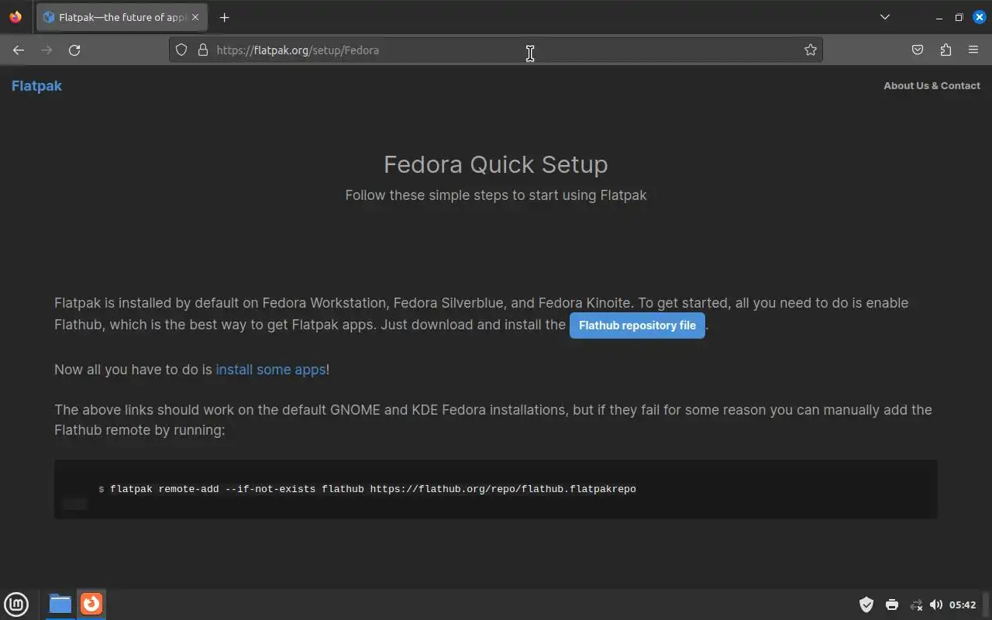Screen dimensions: 992x620
Task: Open the security shield tray icon
Action: click(866, 604)
